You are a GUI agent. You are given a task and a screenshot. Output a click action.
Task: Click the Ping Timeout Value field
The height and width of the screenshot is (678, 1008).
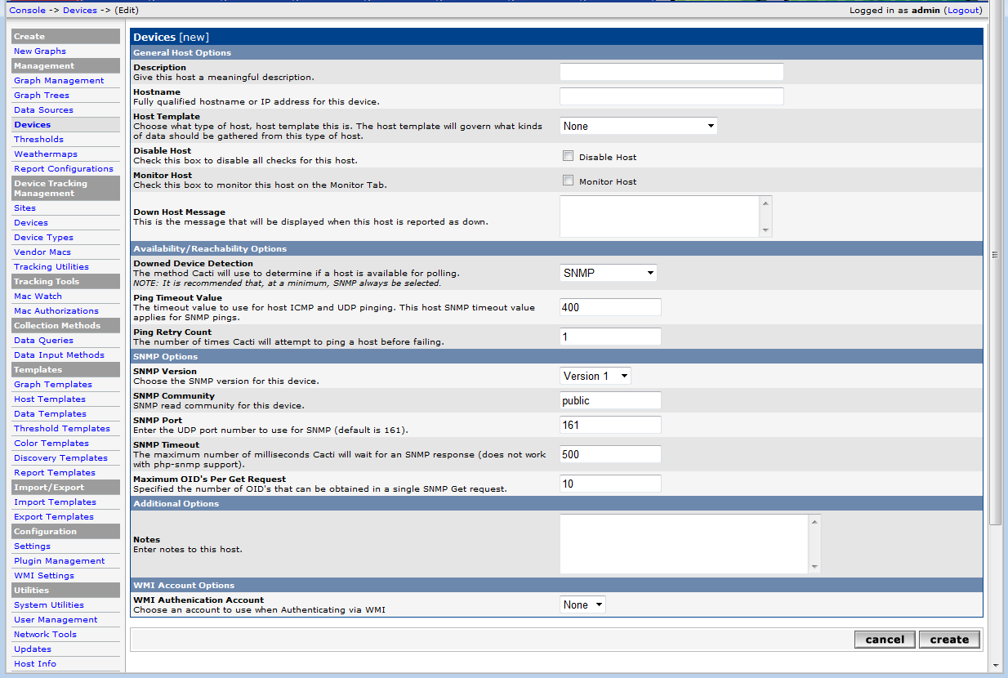tap(610, 307)
